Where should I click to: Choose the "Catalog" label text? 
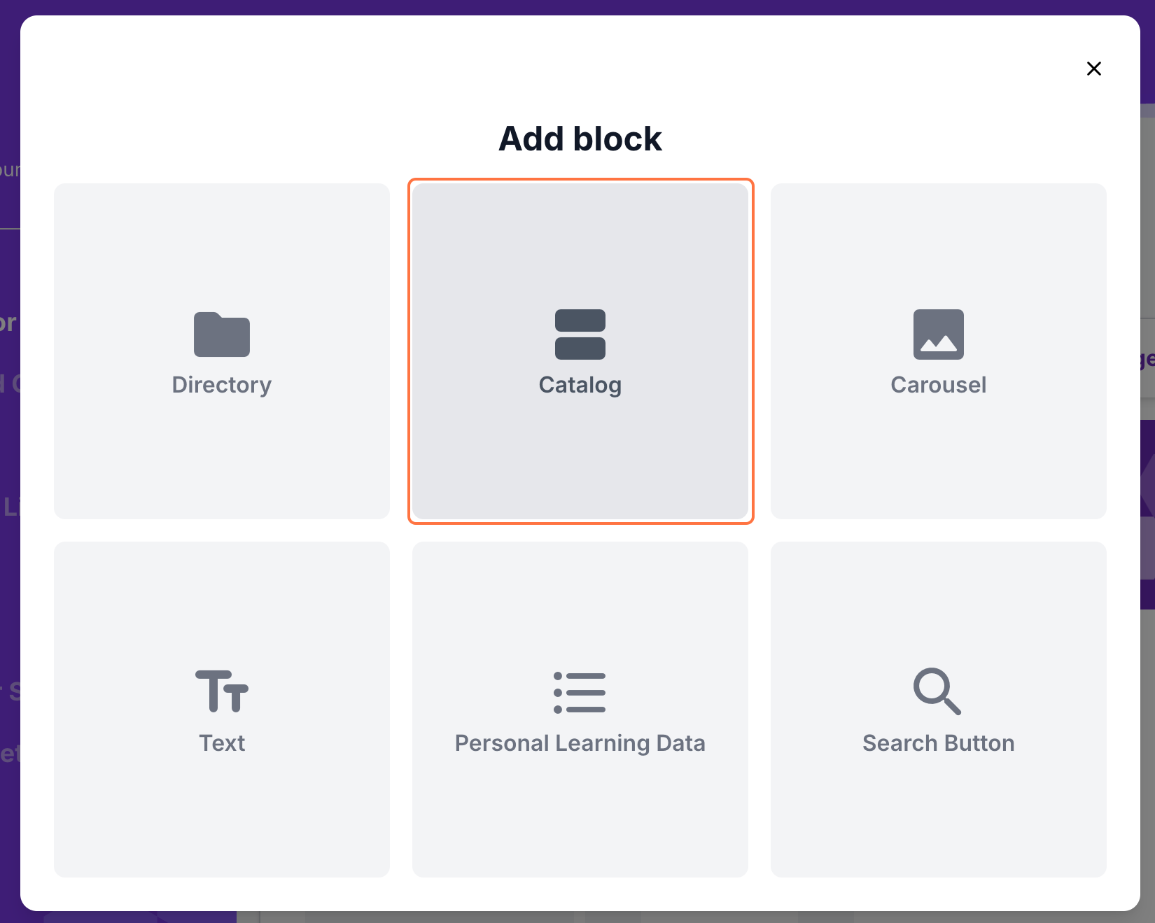pyautogui.click(x=580, y=385)
